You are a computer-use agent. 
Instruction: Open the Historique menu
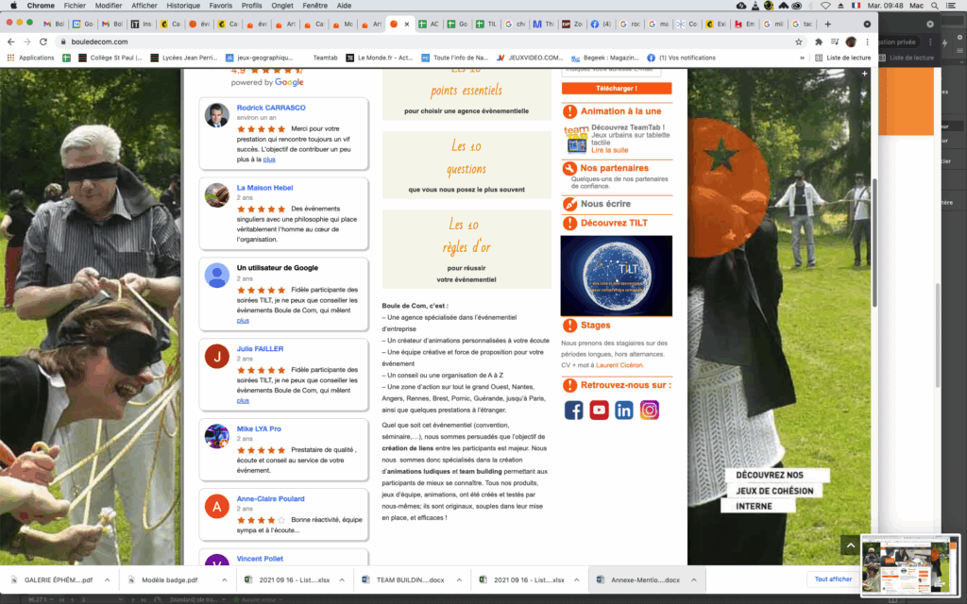(x=183, y=6)
